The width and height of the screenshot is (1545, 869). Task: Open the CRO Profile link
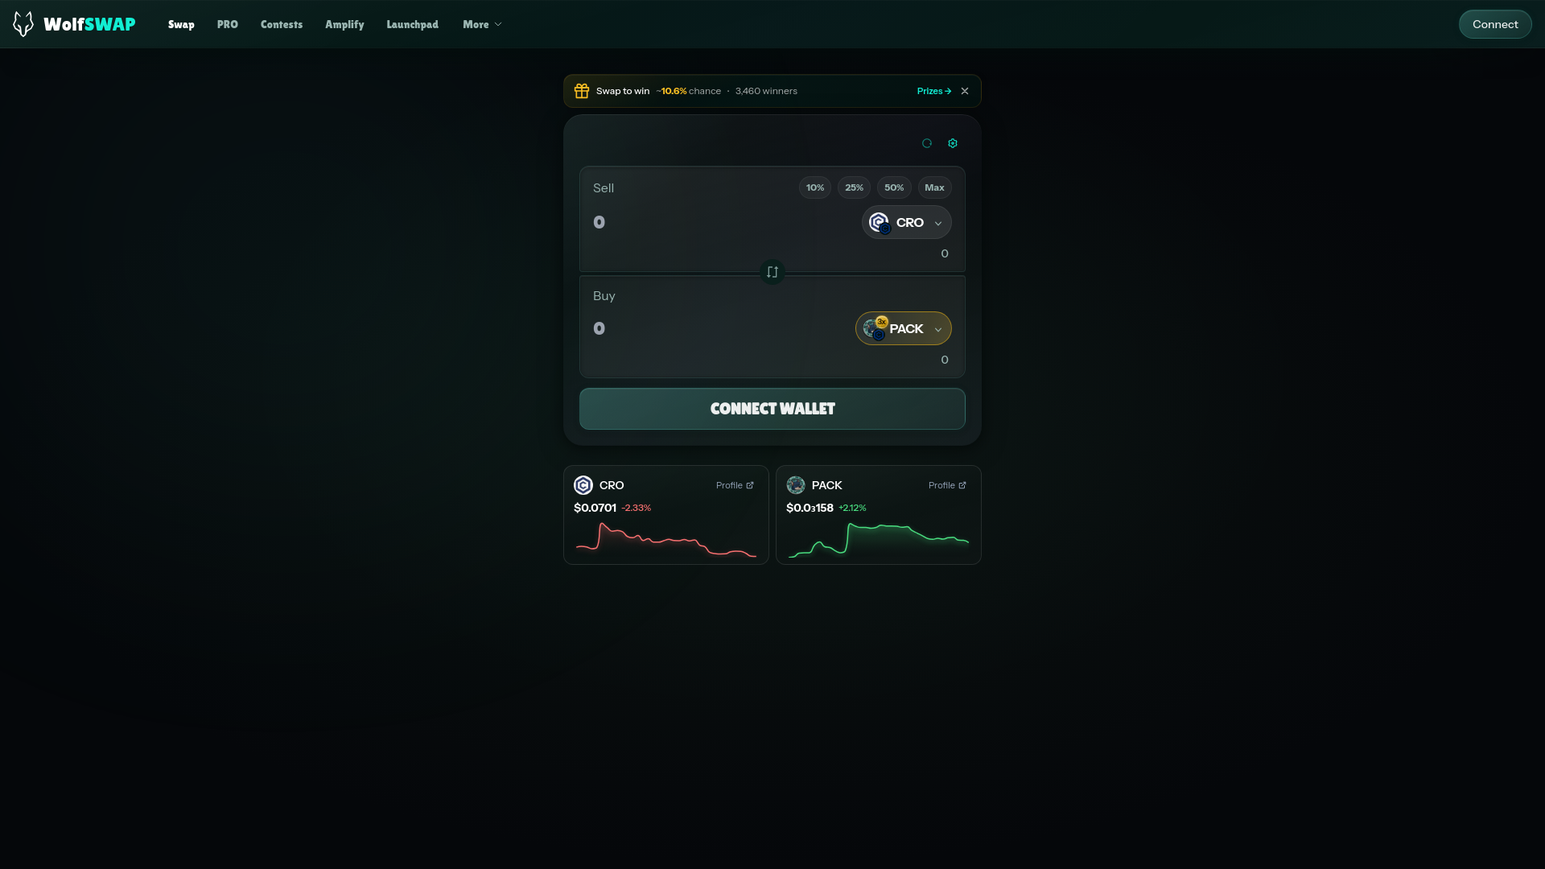click(x=735, y=485)
